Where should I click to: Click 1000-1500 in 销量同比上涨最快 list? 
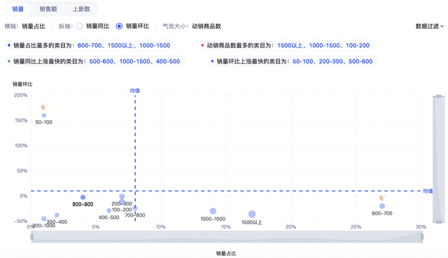135,62
